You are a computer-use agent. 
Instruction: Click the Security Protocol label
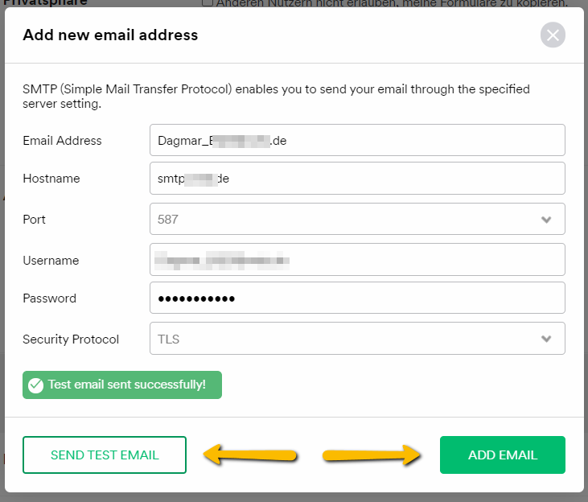[x=71, y=339]
